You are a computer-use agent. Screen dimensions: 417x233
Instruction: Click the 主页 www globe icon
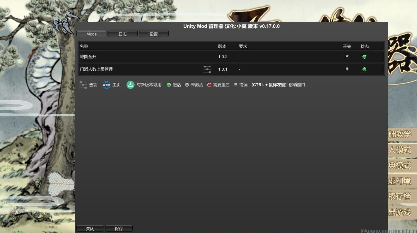(x=107, y=85)
